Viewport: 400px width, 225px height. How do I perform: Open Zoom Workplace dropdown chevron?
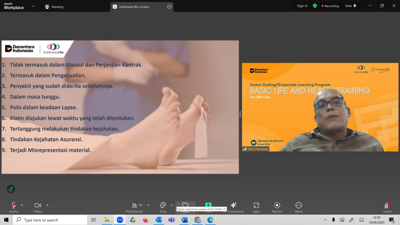33,6
